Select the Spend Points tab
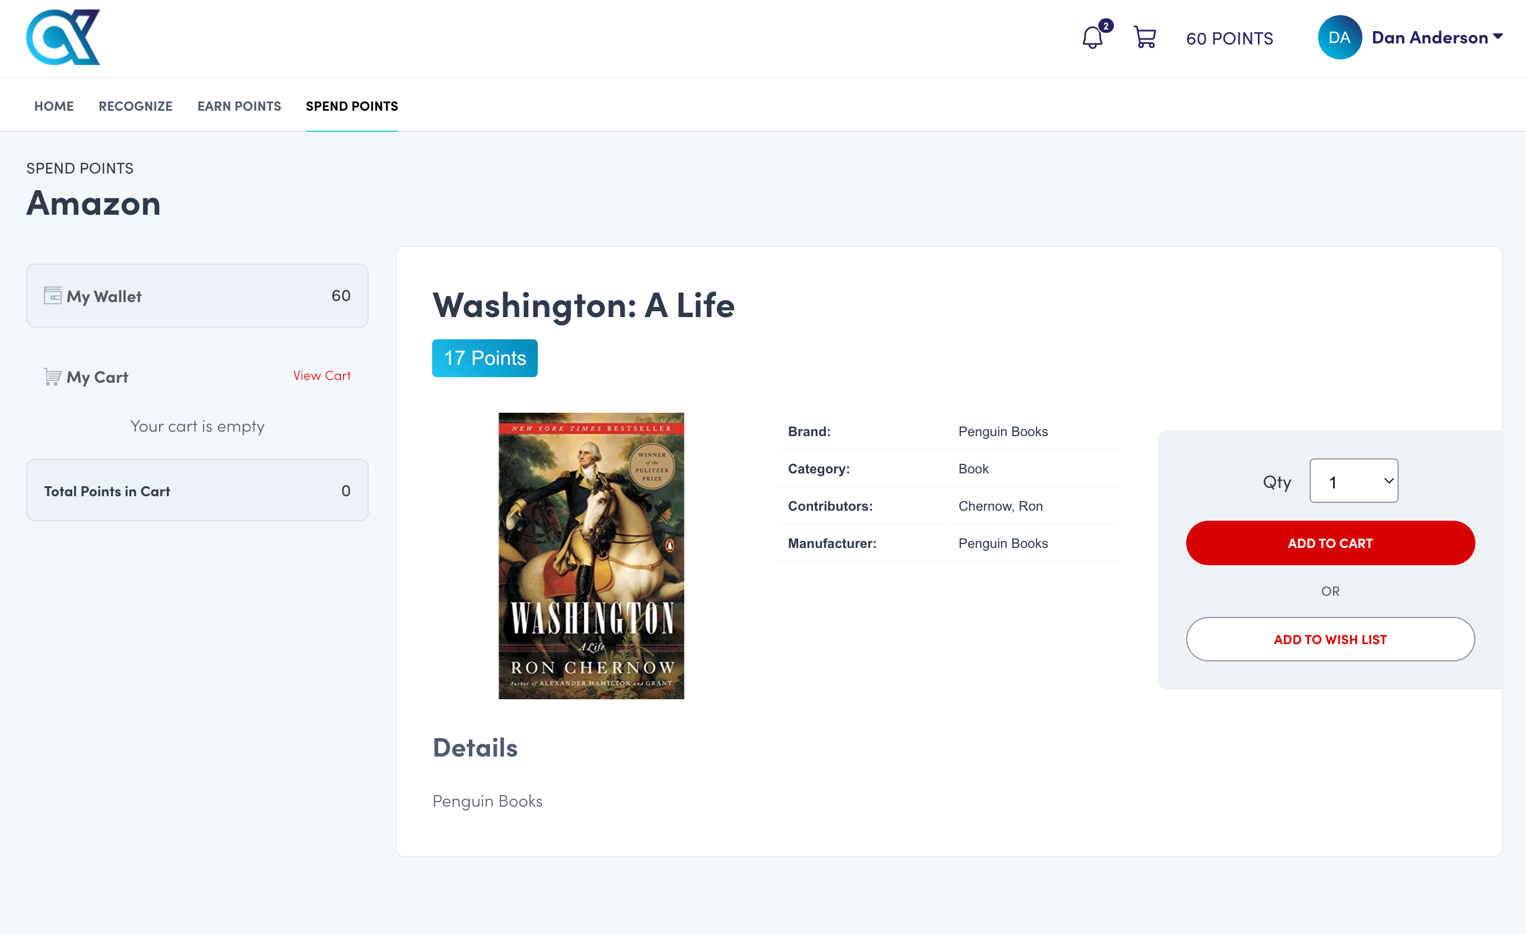Image resolution: width=1526 pixels, height=934 pixels. coord(352,106)
